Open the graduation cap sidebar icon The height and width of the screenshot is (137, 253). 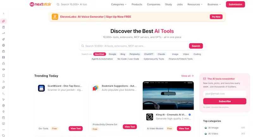point(3,69)
